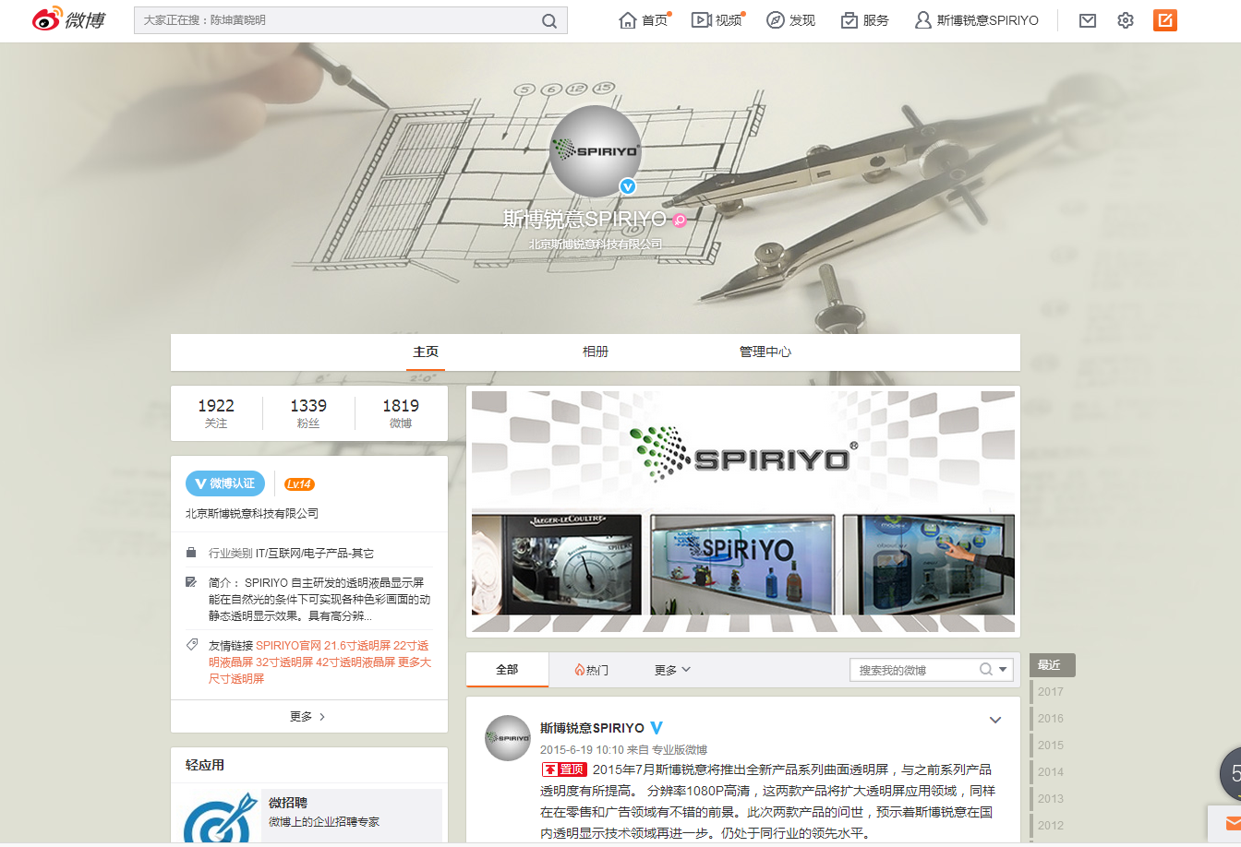Open the 42寸透明液晶屏 link
The height and width of the screenshot is (847, 1241).
[x=355, y=662]
